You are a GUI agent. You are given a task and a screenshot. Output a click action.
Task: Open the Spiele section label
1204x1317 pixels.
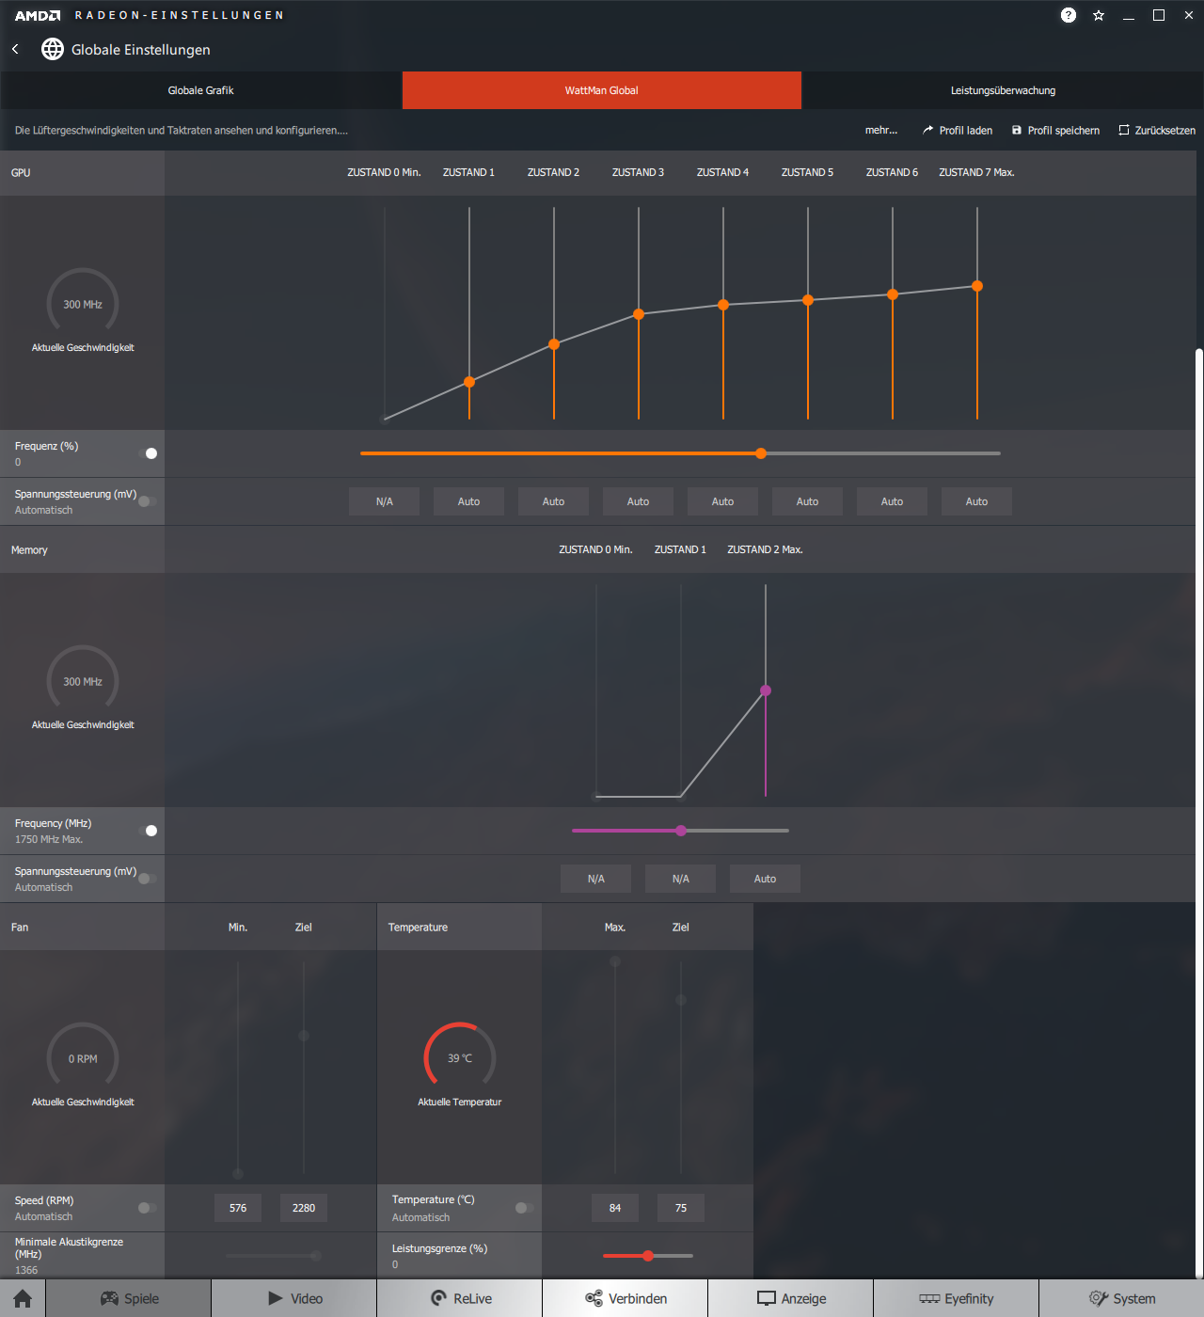(142, 1298)
